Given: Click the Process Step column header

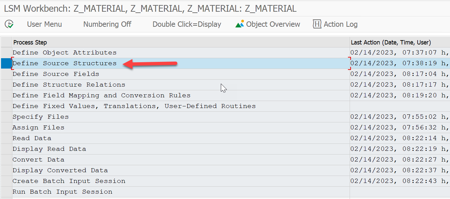Looking at the screenshot, I should (30, 42).
